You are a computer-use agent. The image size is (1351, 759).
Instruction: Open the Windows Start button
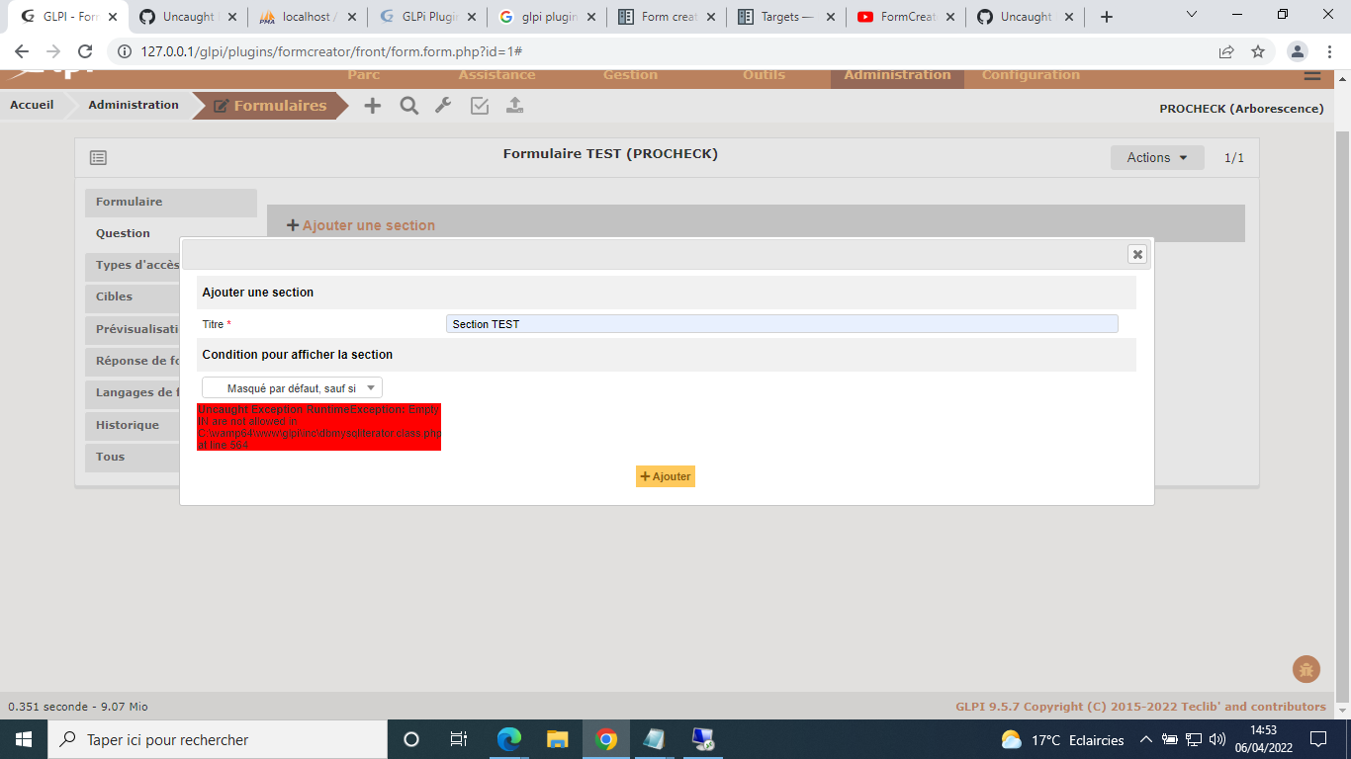(x=22, y=738)
